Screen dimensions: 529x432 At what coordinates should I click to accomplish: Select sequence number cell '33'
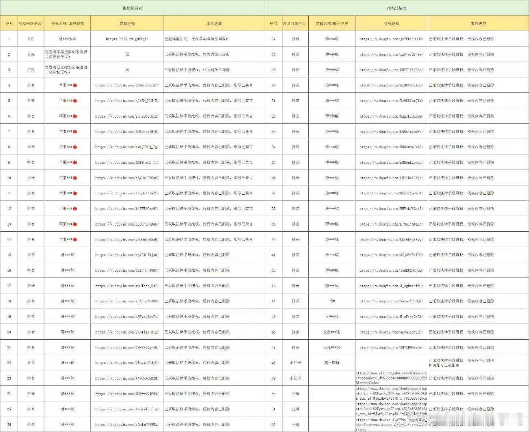[273, 131]
